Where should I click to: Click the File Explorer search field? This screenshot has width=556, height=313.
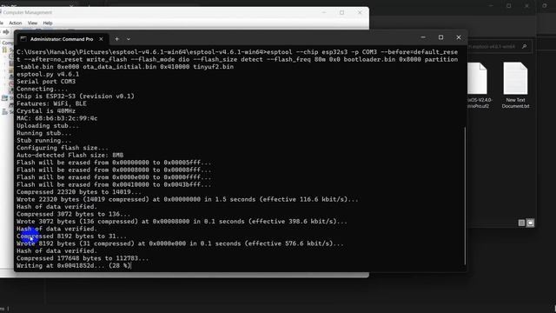(500, 46)
